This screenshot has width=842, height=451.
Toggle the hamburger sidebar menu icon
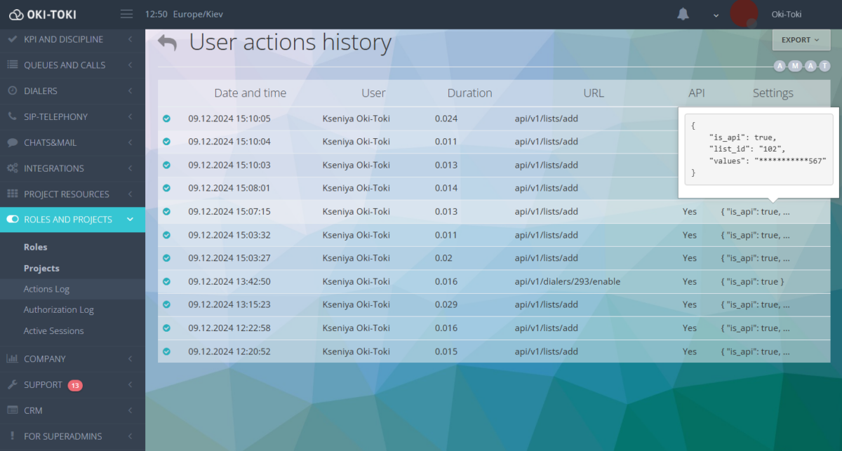pyautogui.click(x=126, y=14)
